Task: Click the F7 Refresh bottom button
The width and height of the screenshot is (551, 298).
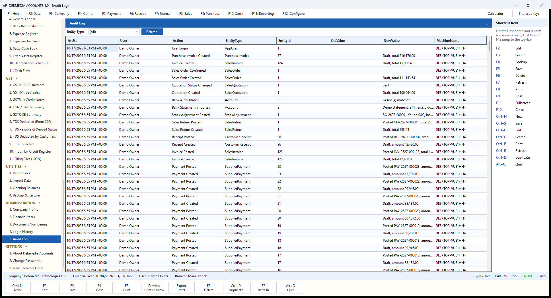Action: [x=263, y=288]
